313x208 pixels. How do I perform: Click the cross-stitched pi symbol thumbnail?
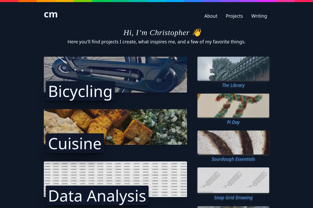233,106
